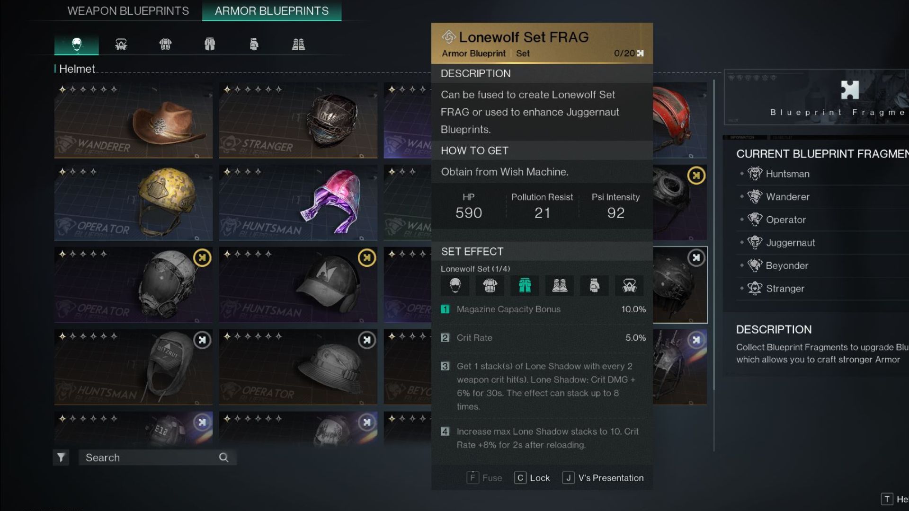Select the chest armor category icon
The width and height of the screenshot is (909, 511).
click(x=165, y=43)
